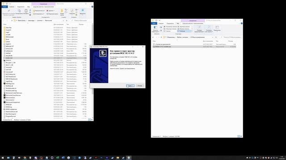Image resolution: width=286 pixels, height=160 pixels.
Task: Switch left Explorer to details view icon
Action: [x=89, y=120]
